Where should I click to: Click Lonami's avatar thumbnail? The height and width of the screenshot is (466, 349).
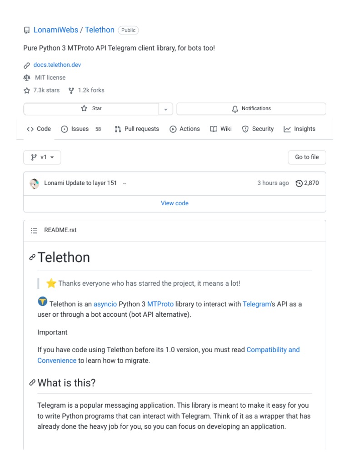point(35,183)
